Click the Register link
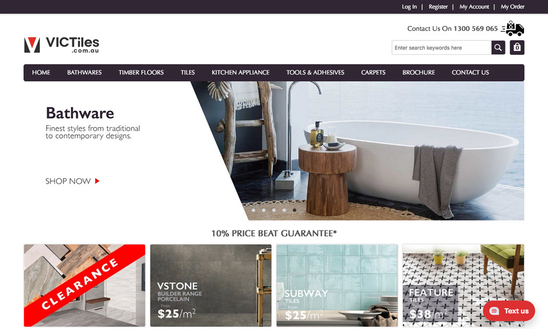 (438, 7)
